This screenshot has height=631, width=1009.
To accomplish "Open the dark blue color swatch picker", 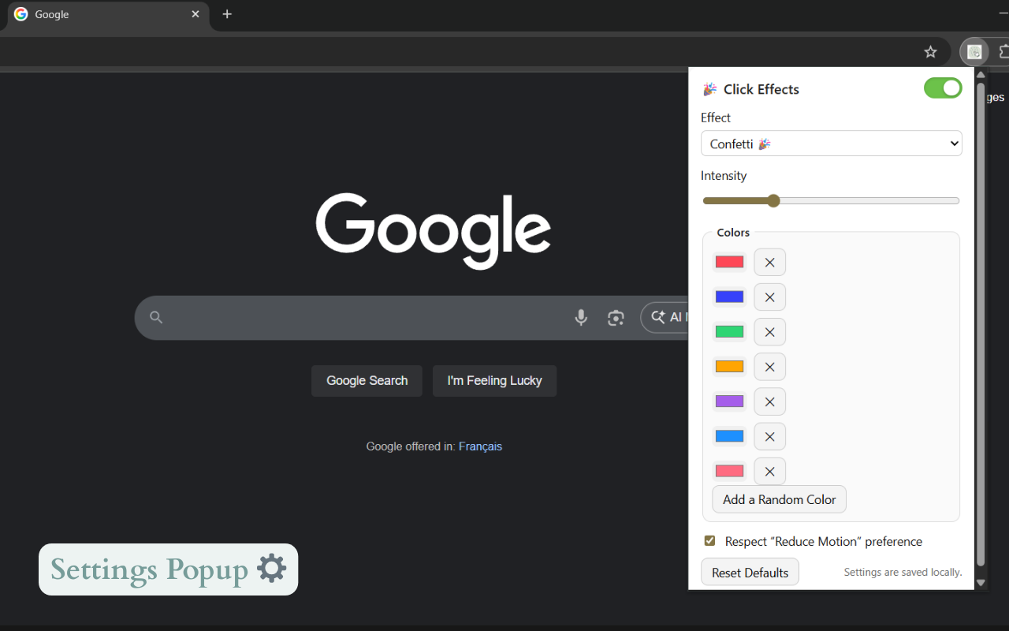I will (729, 297).
